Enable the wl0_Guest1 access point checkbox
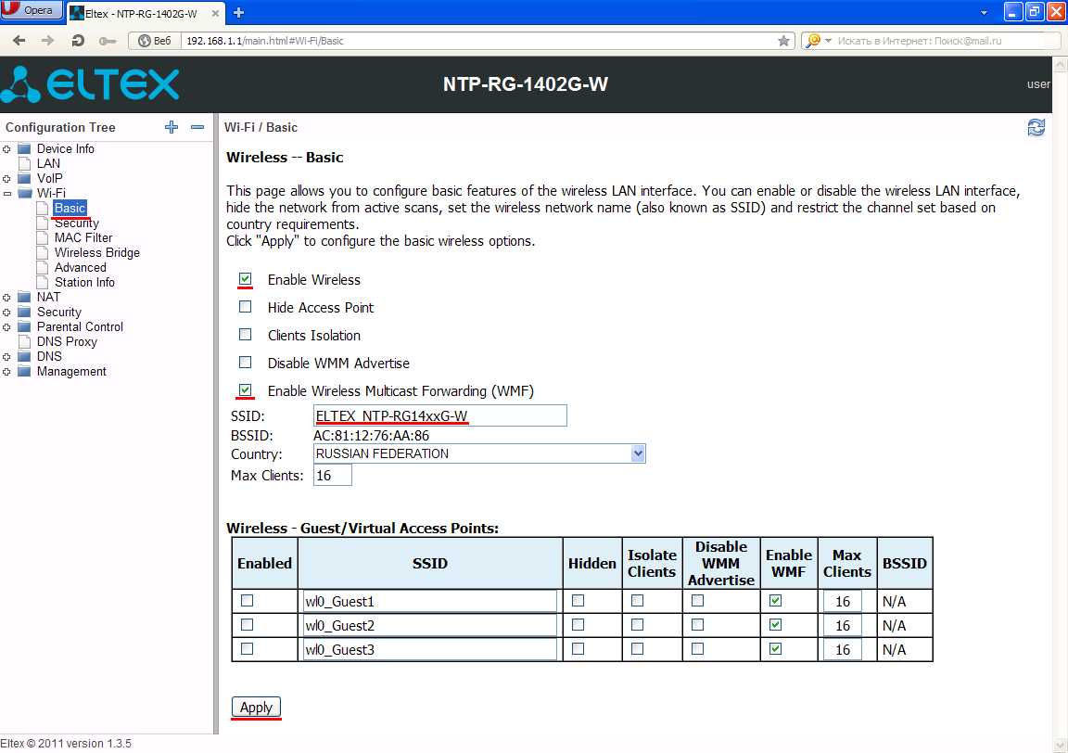 pos(246,600)
